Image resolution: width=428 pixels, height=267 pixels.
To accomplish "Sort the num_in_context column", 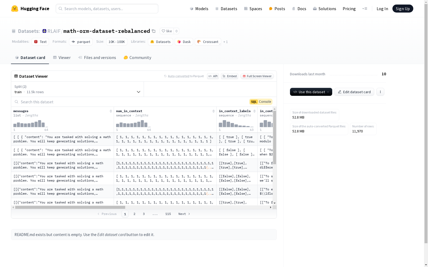I will 213,111.
